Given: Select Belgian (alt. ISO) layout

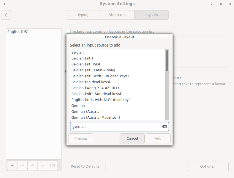Looking at the screenshot, I should 117,64.
